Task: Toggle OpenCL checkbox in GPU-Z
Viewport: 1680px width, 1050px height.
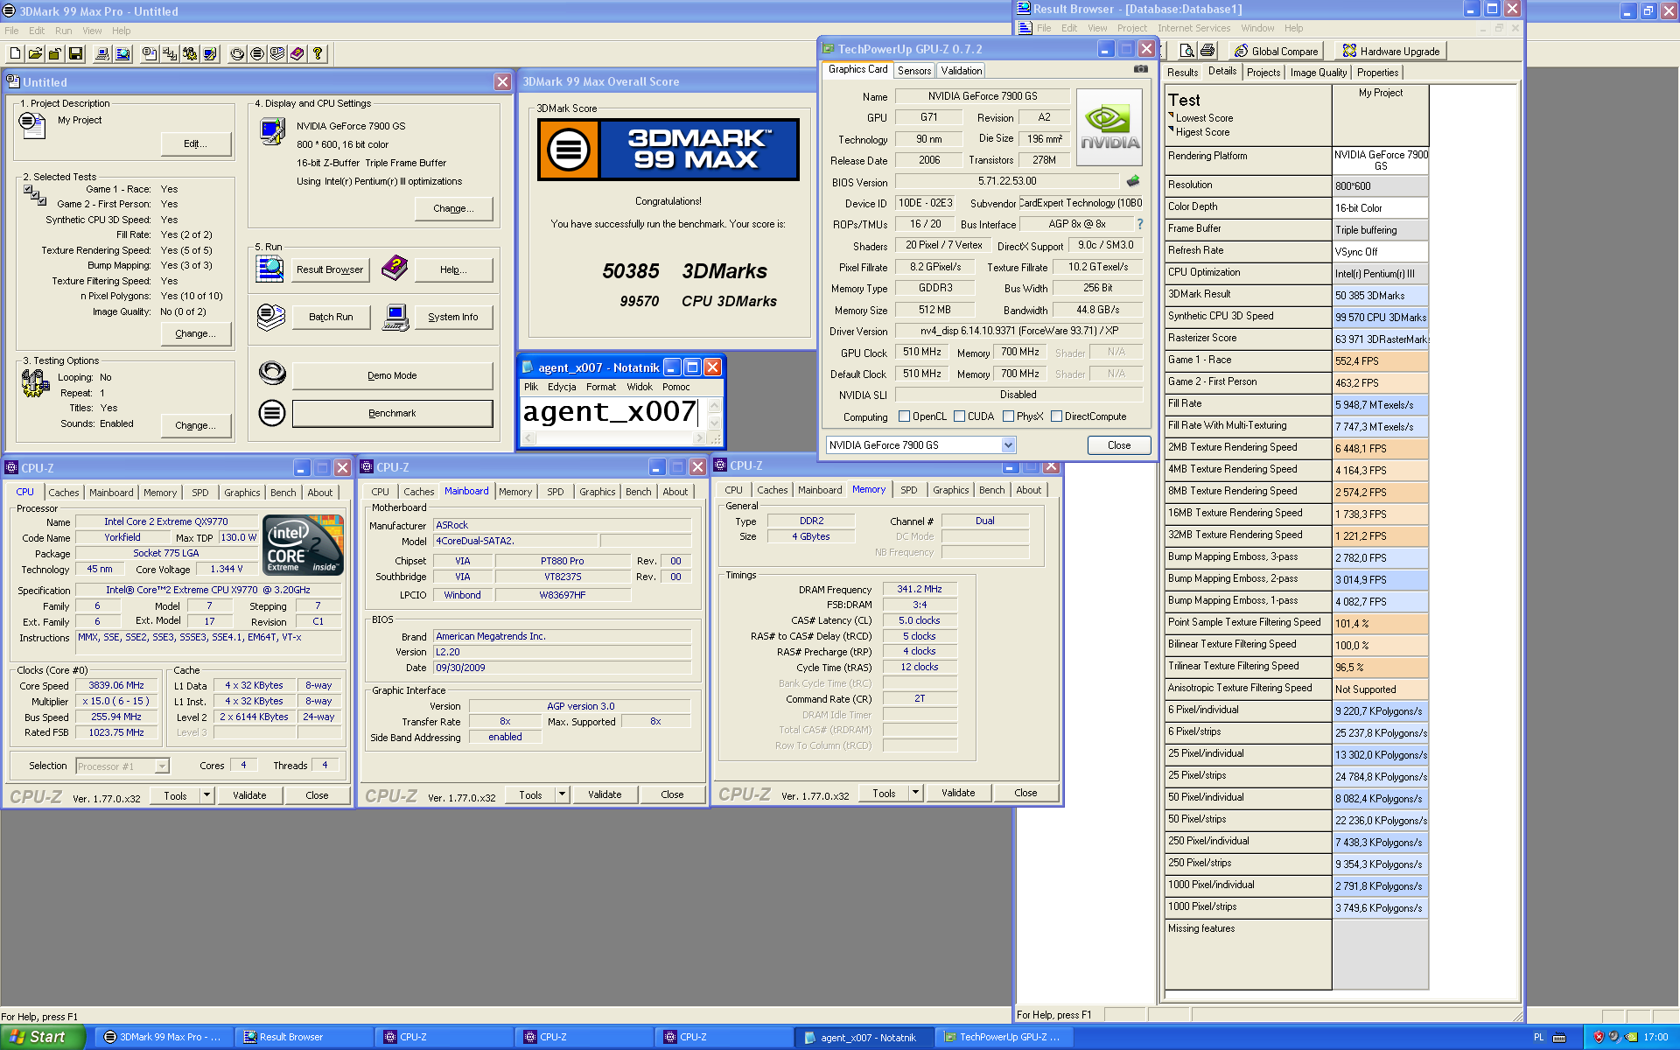Action: pos(904,416)
